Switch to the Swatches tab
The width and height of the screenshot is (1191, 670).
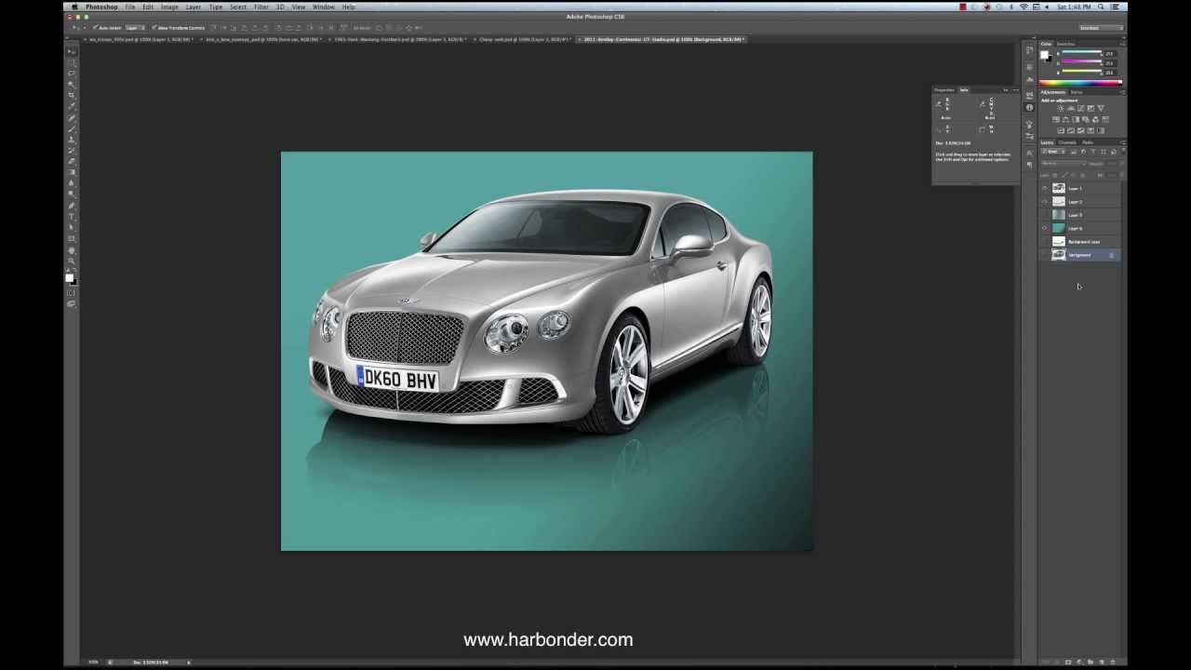tap(1065, 44)
